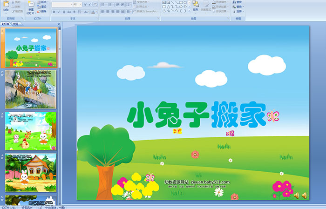Open the font size dropdown

coord(81,4)
